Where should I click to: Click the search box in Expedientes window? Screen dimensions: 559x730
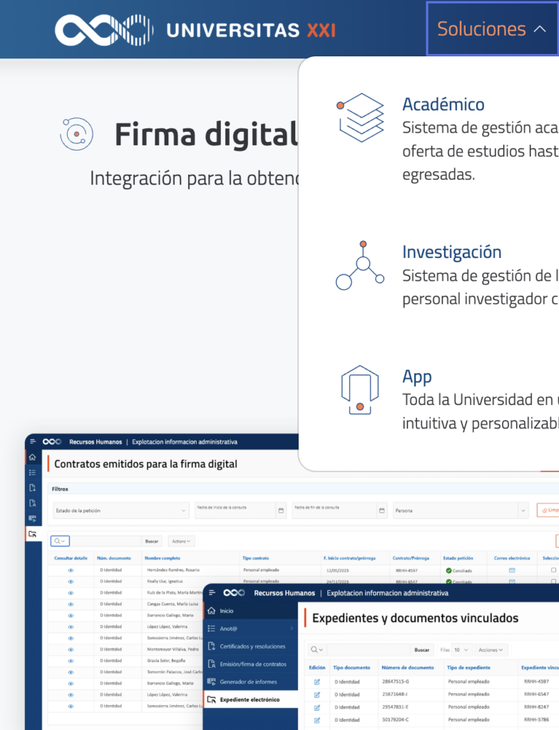tap(369, 649)
